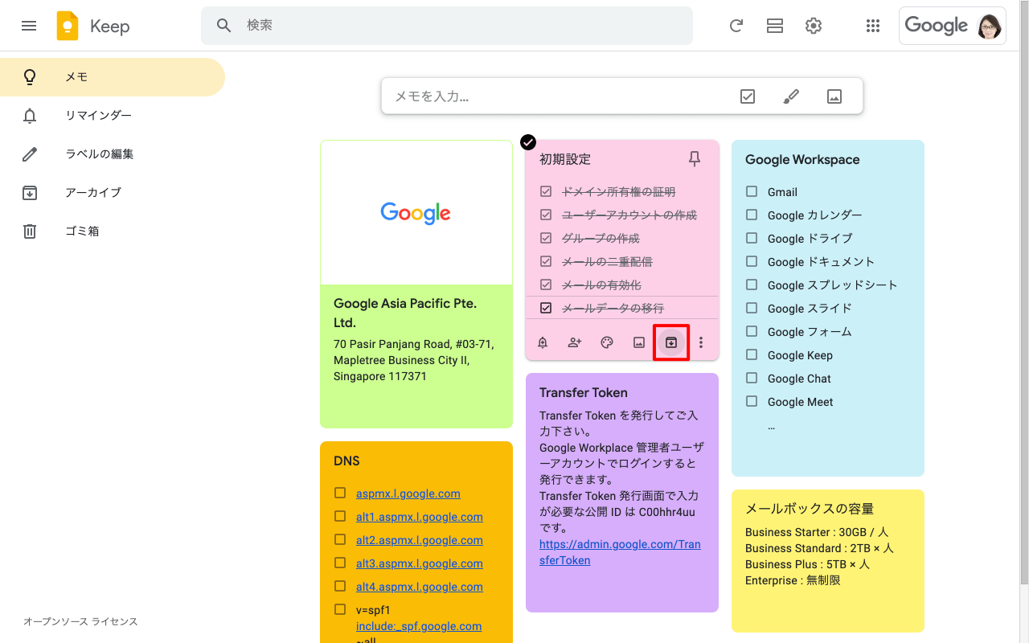Open alt4.aspmx.l.google.com link
The width and height of the screenshot is (1029, 643).
tap(420, 587)
